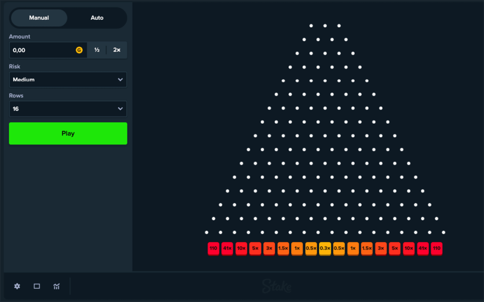Click the gold coin currency icon
This screenshot has width=484, height=302.
tap(79, 50)
